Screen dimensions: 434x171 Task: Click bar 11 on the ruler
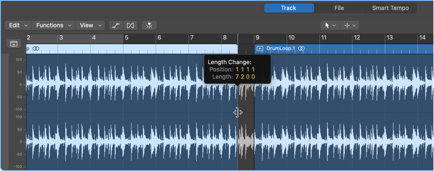(324, 38)
